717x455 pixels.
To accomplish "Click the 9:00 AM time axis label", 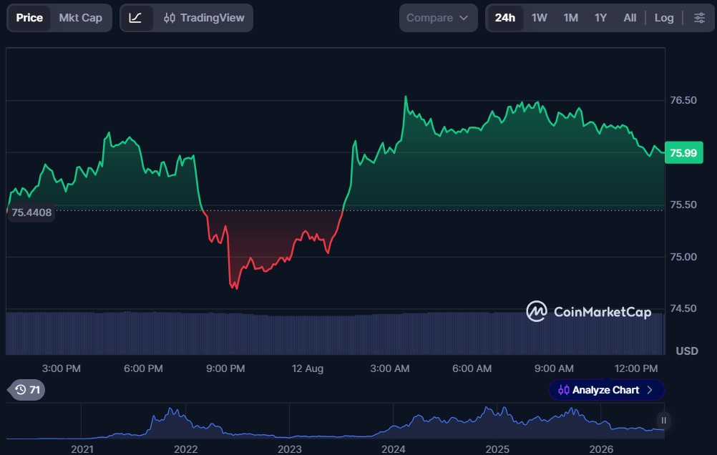I will pos(554,368).
